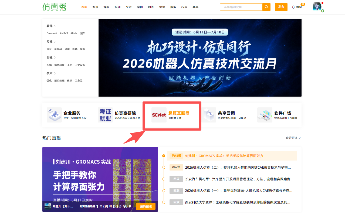Open the 优化 technology link
345x218 pixels.
coord(49,81)
